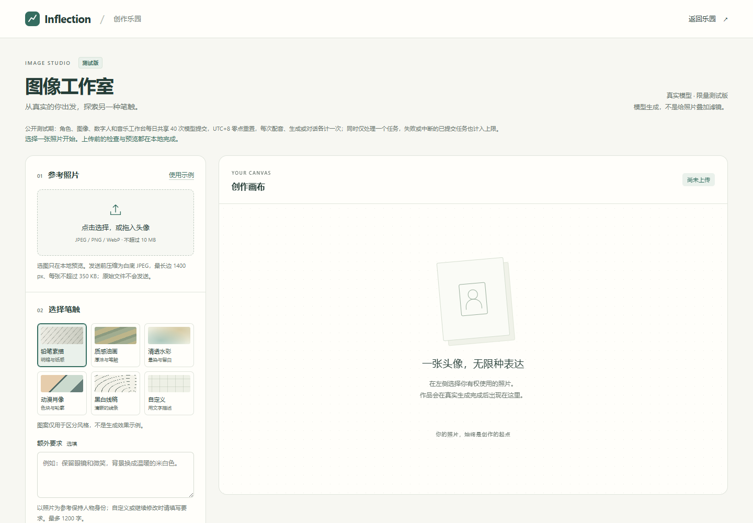Image resolution: width=753 pixels, height=523 pixels.
Task: Click the arrow icon beside 返回乐园
Action: [725, 19]
